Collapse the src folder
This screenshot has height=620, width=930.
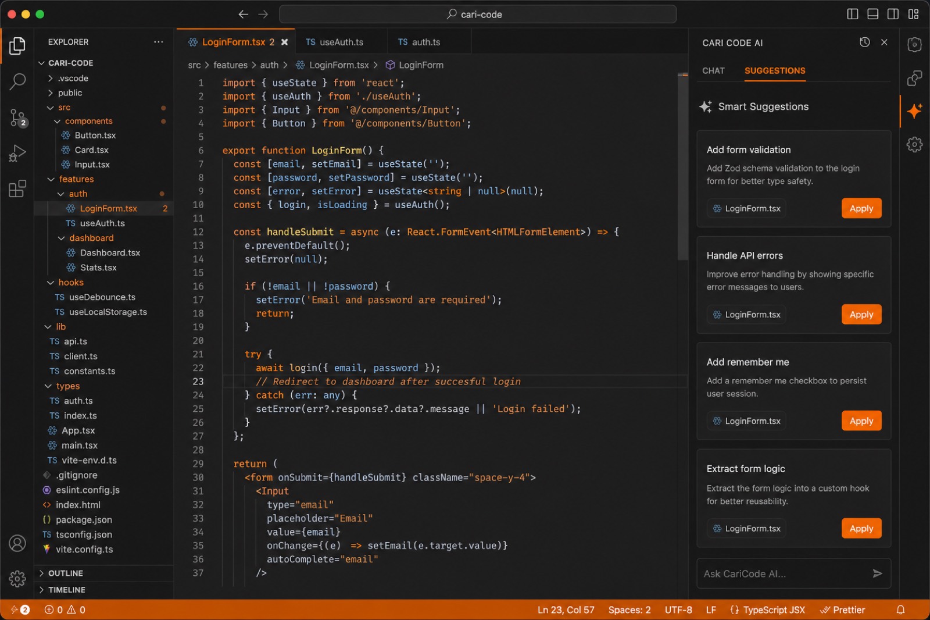[104, 108]
